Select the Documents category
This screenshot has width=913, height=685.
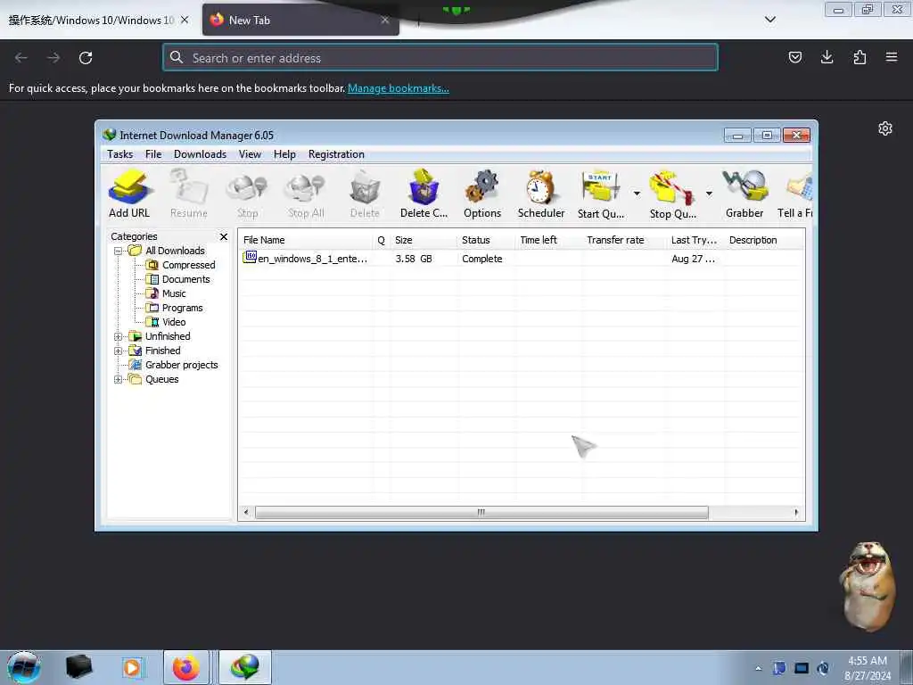click(185, 279)
